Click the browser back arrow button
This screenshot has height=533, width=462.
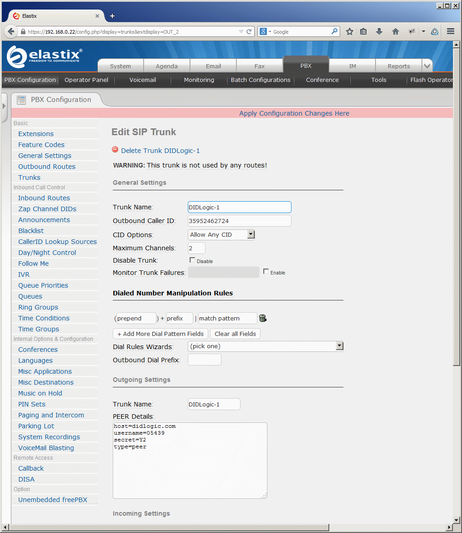(x=11, y=31)
